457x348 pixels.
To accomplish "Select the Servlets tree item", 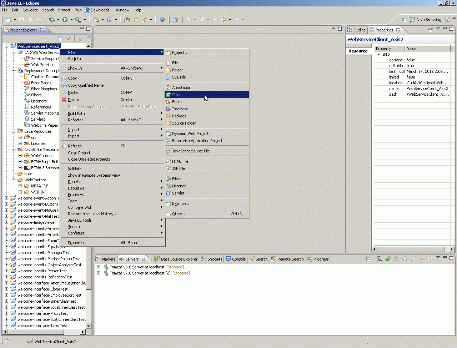I will pos(38,119).
